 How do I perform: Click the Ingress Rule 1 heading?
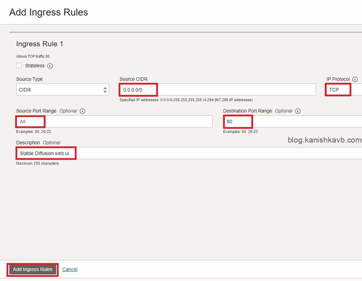(x=40, y=44)
